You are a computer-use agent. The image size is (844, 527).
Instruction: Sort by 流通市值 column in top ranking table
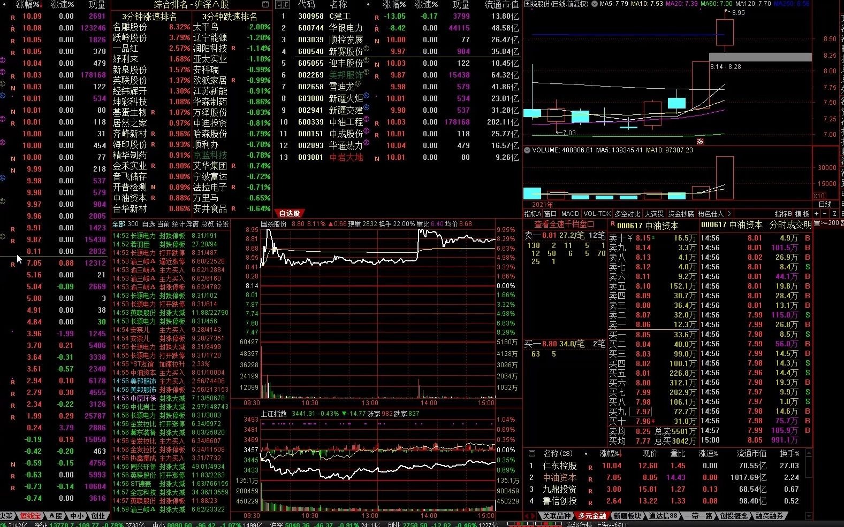point(501,4)
